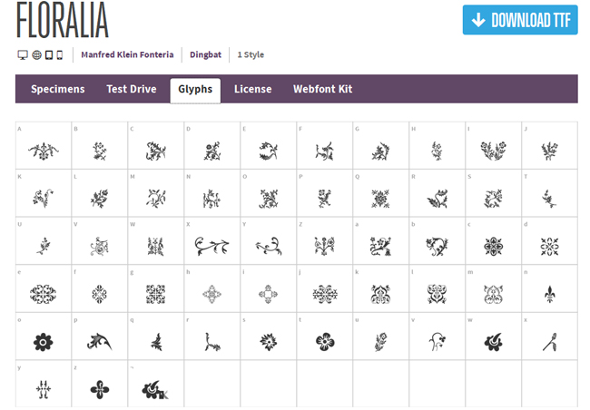Click the tablet device icon
The image size is (590, 410).
click(x=49, y=55)
